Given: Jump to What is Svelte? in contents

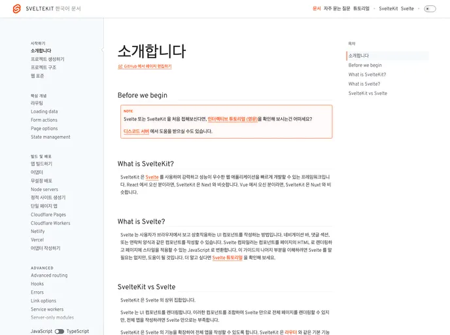Looking at the screenshot, I should pyautogui.click(x=364, y=84).
